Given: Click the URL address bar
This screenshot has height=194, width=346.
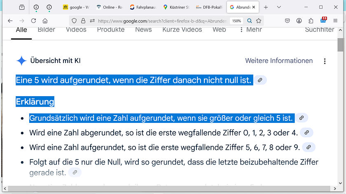Looking at the screenshot, I should point(161,21).
